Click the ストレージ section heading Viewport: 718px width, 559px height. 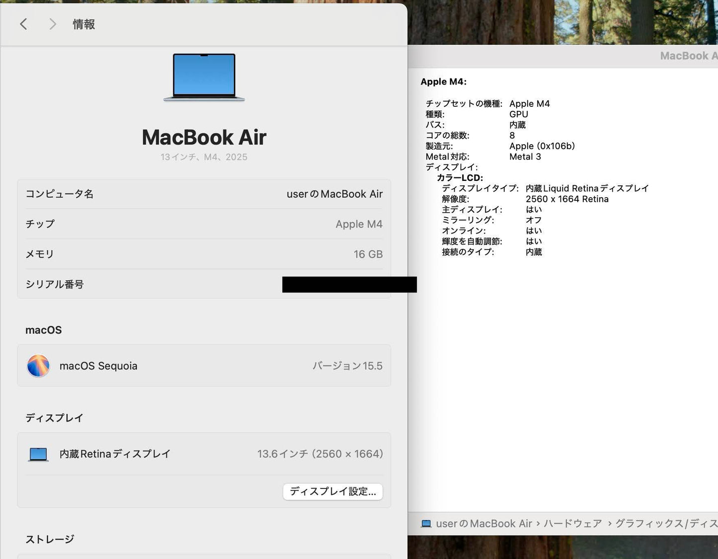coord(49,539)
